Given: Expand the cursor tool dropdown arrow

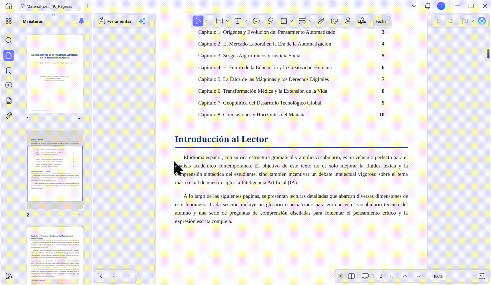Looking at the screenshot, I should click(206, 21).
